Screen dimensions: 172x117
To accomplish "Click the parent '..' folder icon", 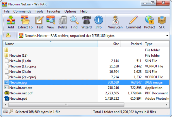I will pos(6,50).
